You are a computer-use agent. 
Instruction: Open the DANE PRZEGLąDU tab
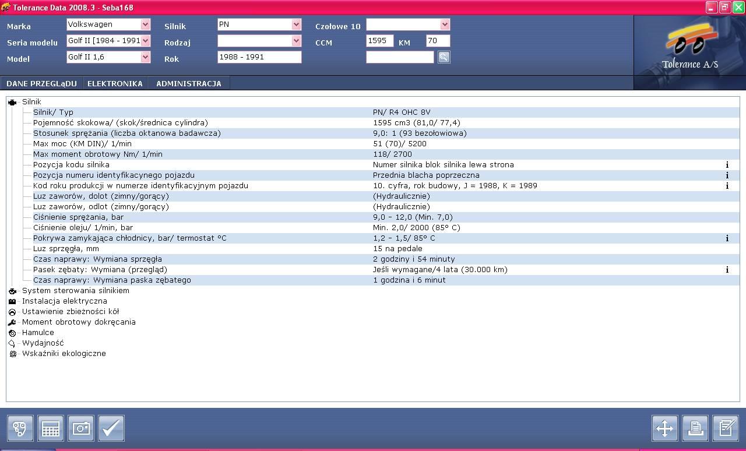pyautogui.click(x=41, y=83)
